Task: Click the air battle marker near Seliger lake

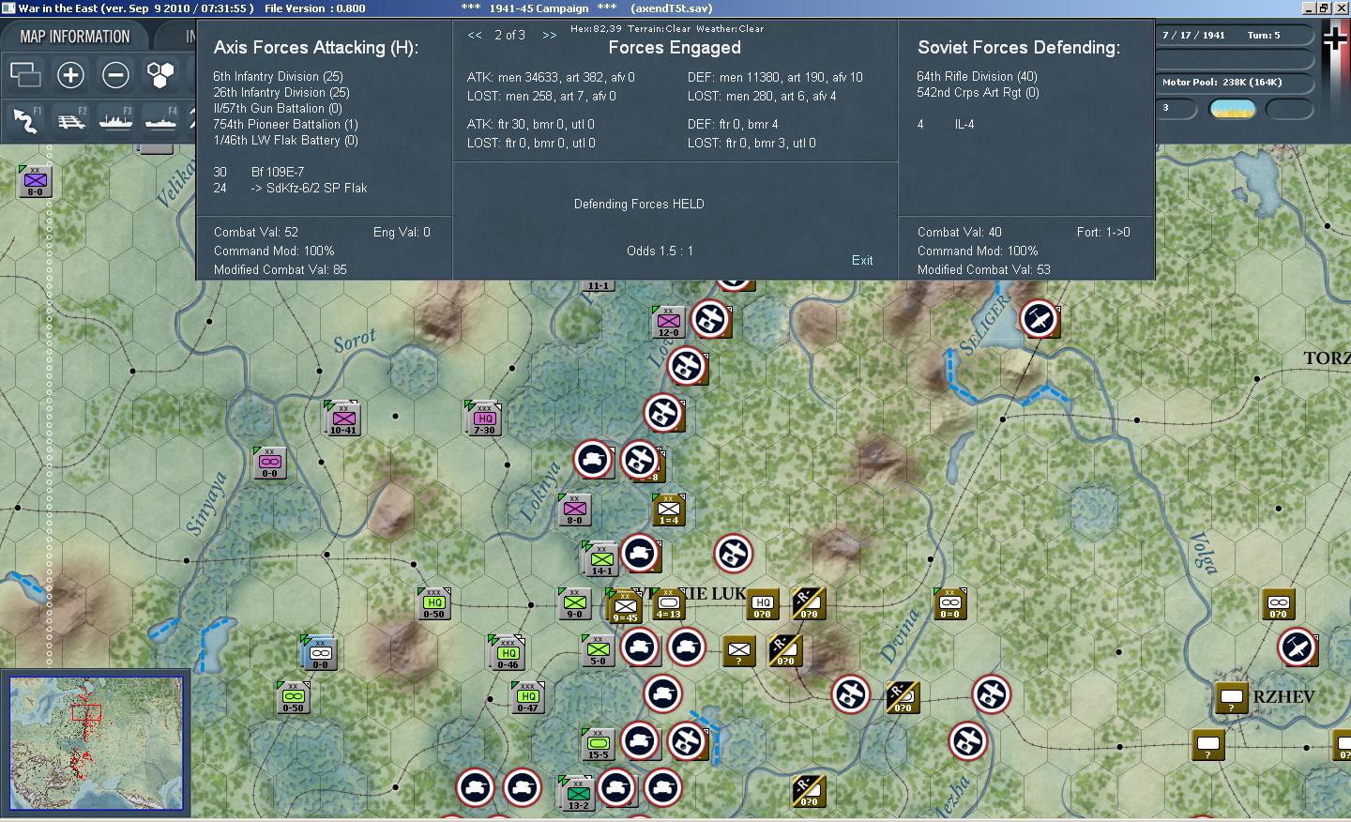Action: pos(1040,319)
